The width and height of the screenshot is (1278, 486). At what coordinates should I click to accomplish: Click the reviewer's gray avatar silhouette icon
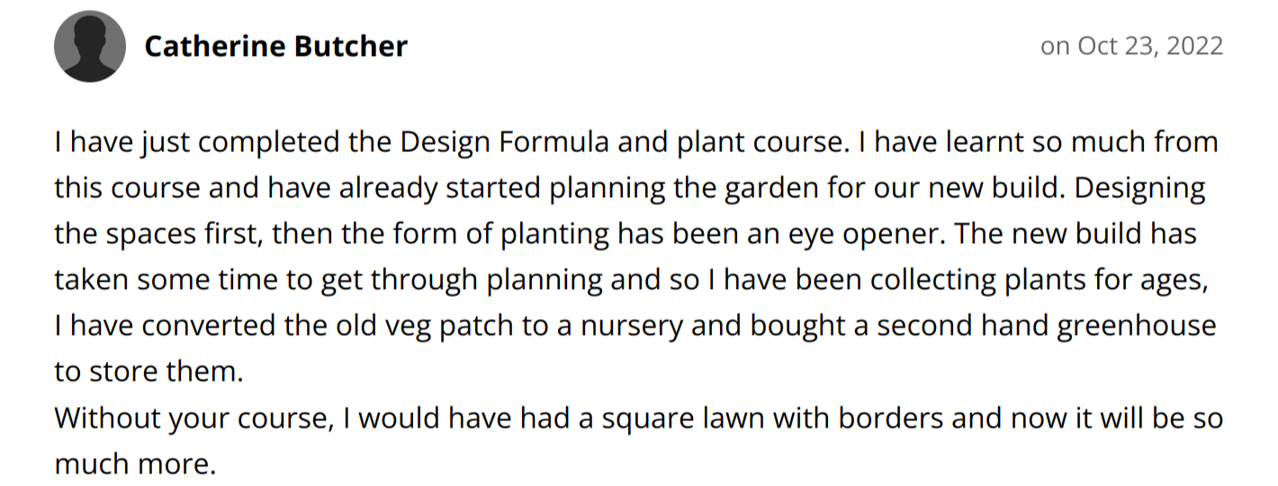(89, 46)
